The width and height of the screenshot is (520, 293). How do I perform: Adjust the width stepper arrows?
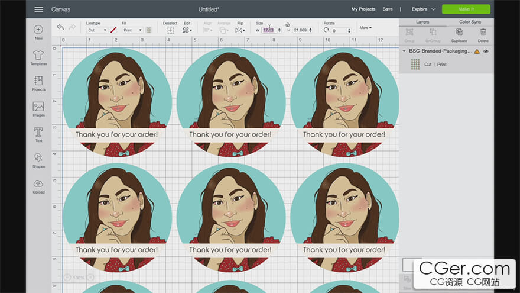pos(279,30)
